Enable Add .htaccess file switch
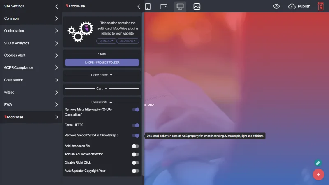This screenshot has width=329, height=185. [x=136, y=146]
